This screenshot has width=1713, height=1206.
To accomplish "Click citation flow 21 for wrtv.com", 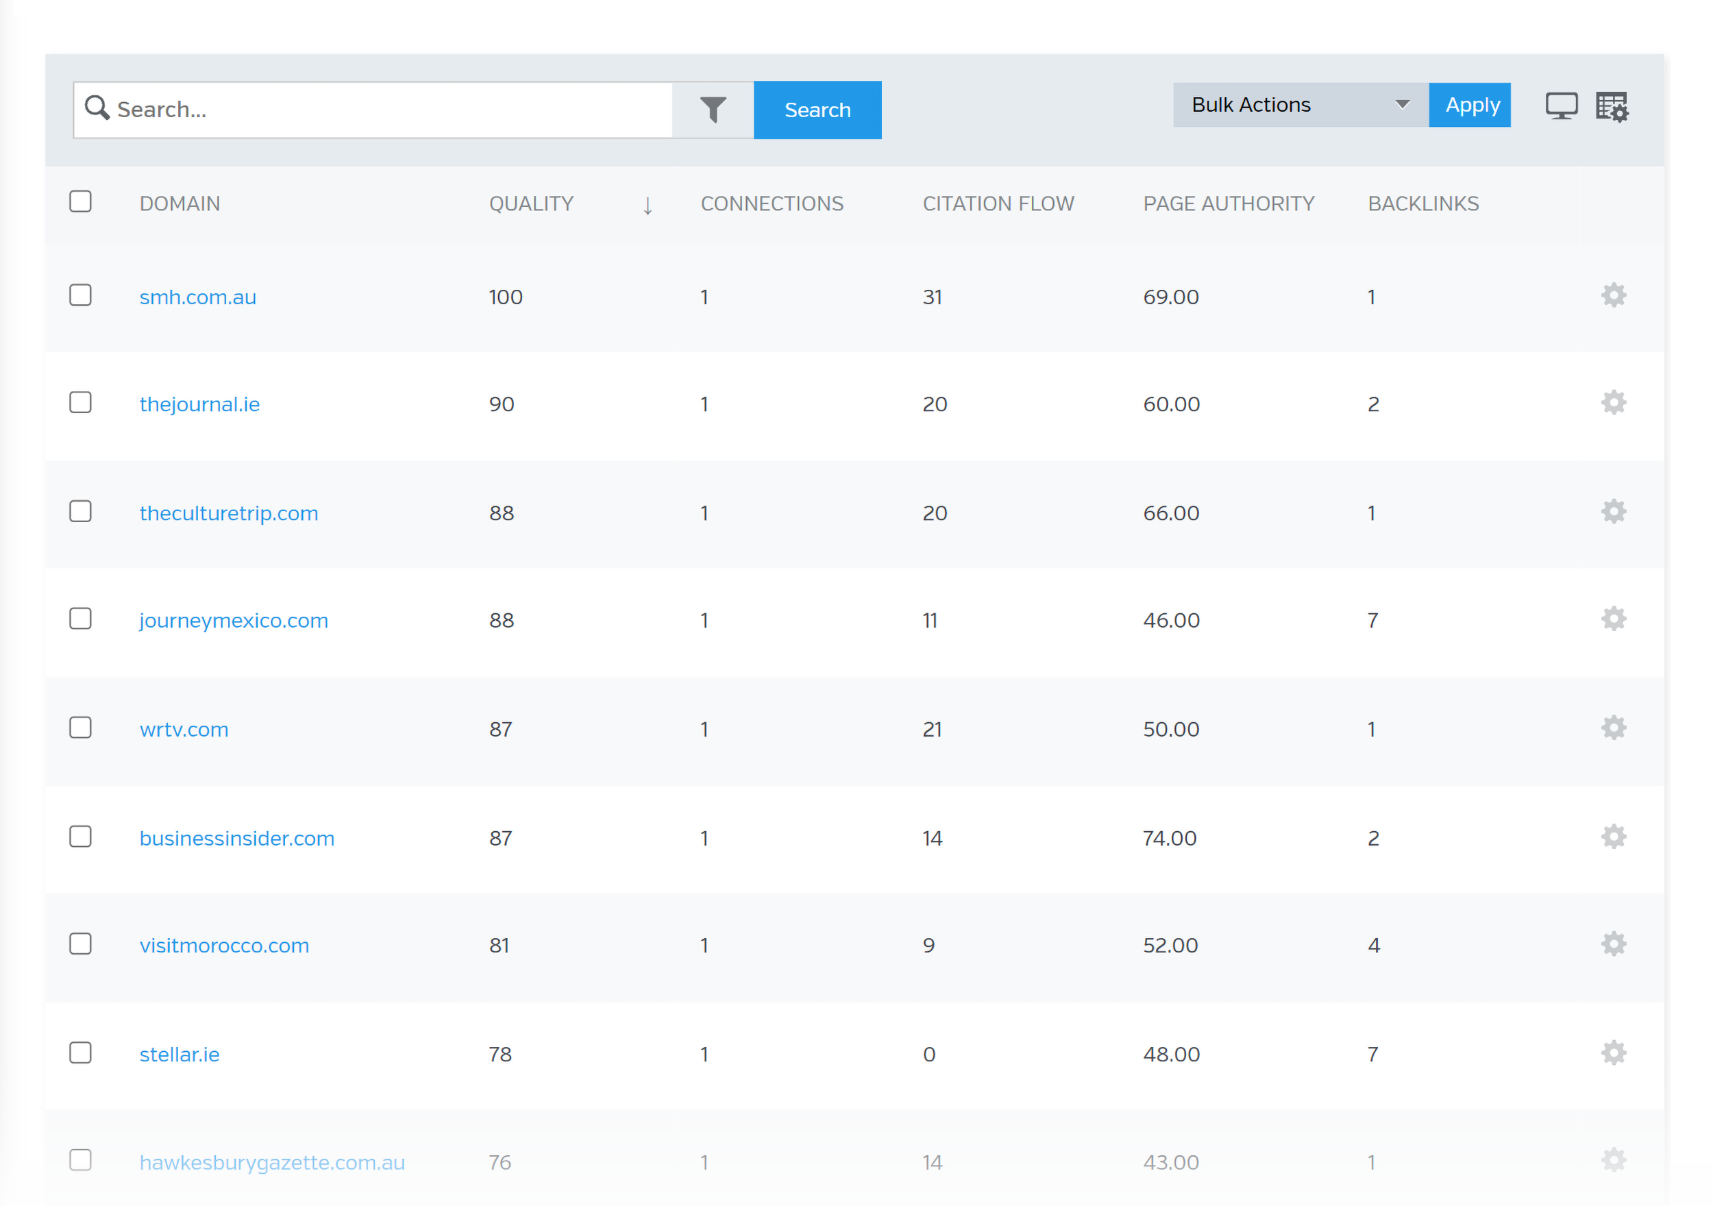I will point(933,730).
